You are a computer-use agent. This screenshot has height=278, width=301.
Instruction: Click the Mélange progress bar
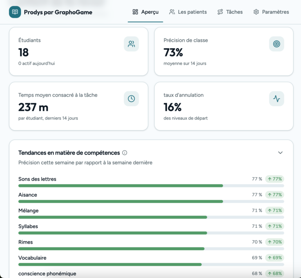(x=151, y=217)
